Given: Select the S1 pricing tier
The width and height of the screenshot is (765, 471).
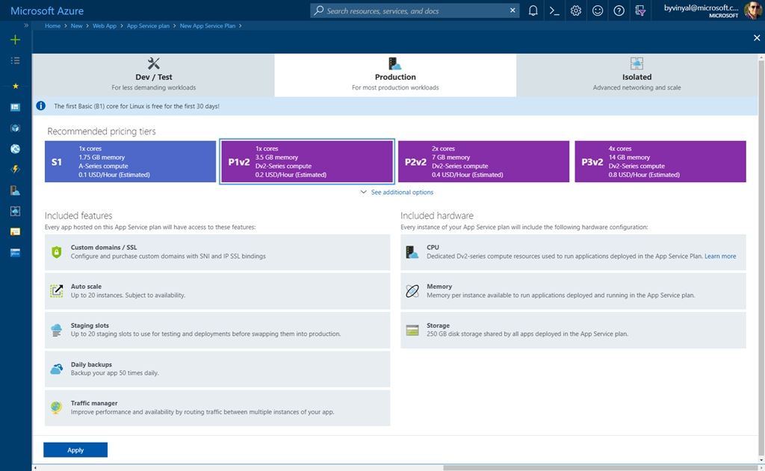Looking at the screenshot, I should click(x=130, y=161).
